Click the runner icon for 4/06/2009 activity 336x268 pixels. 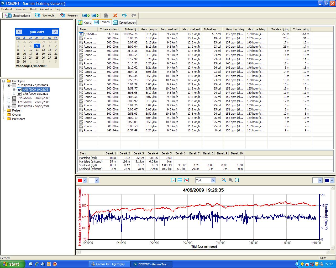point(19,90)
